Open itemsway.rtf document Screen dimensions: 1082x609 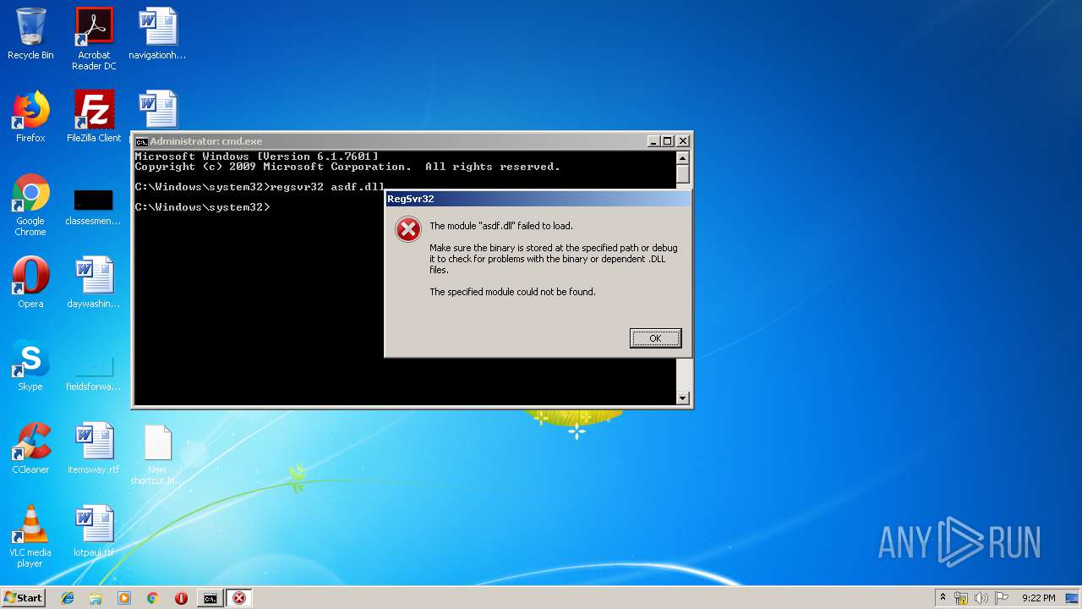pos(94,448)
